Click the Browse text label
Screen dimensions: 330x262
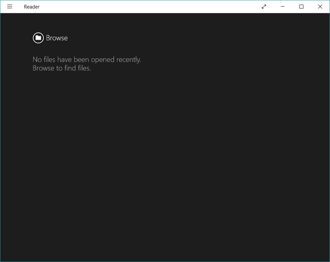point(57,38)
